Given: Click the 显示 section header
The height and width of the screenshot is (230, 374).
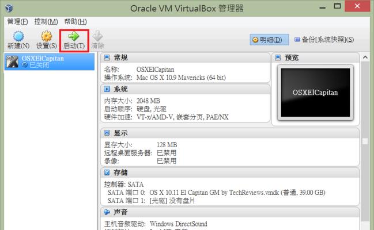Looking at the screenshot, I should (x=230, y=133).
